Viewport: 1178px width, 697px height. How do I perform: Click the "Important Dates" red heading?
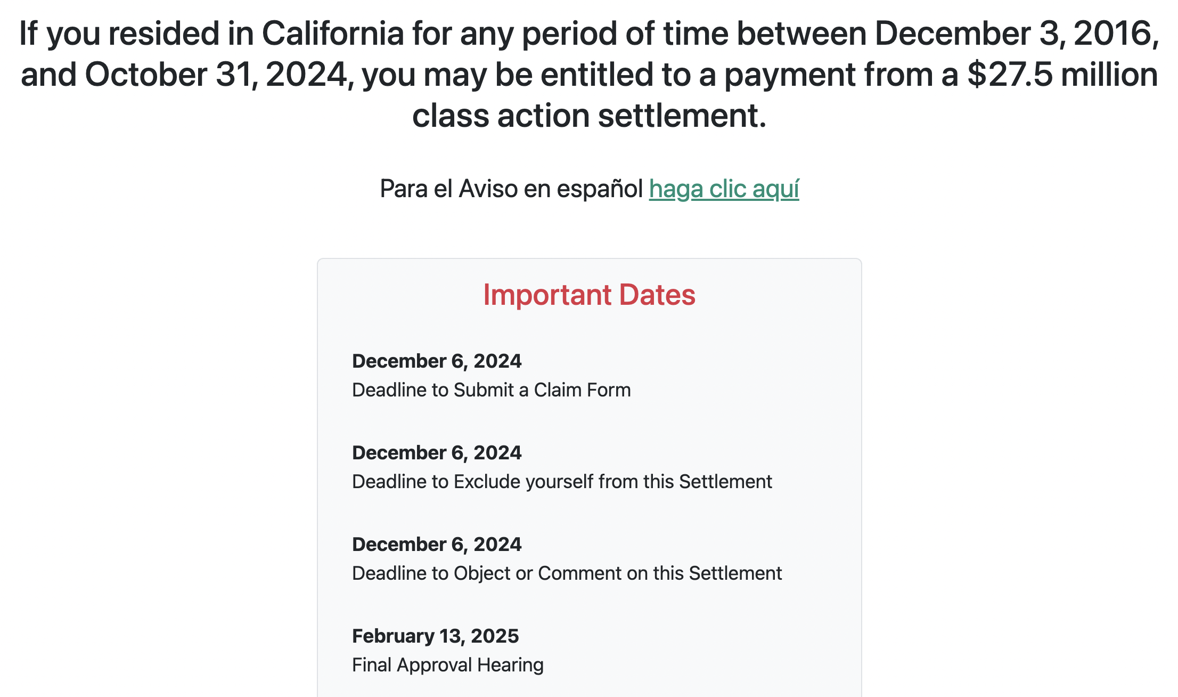pos(589,295)
